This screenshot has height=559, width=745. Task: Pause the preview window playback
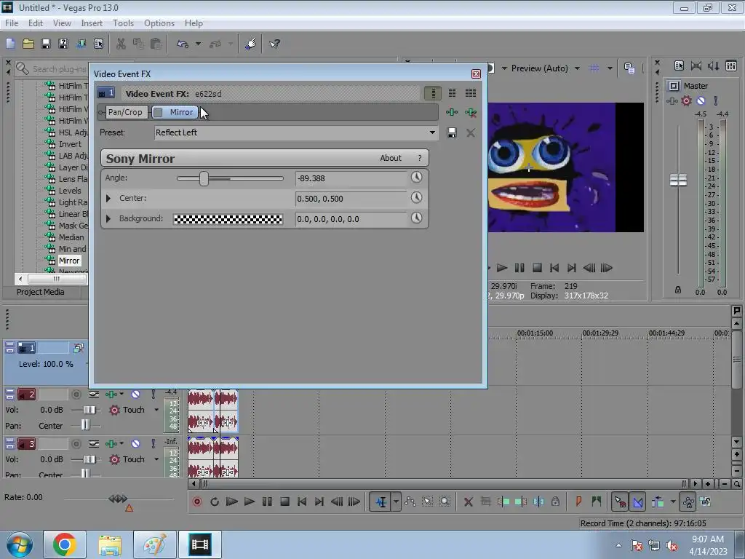click(519, 268)
